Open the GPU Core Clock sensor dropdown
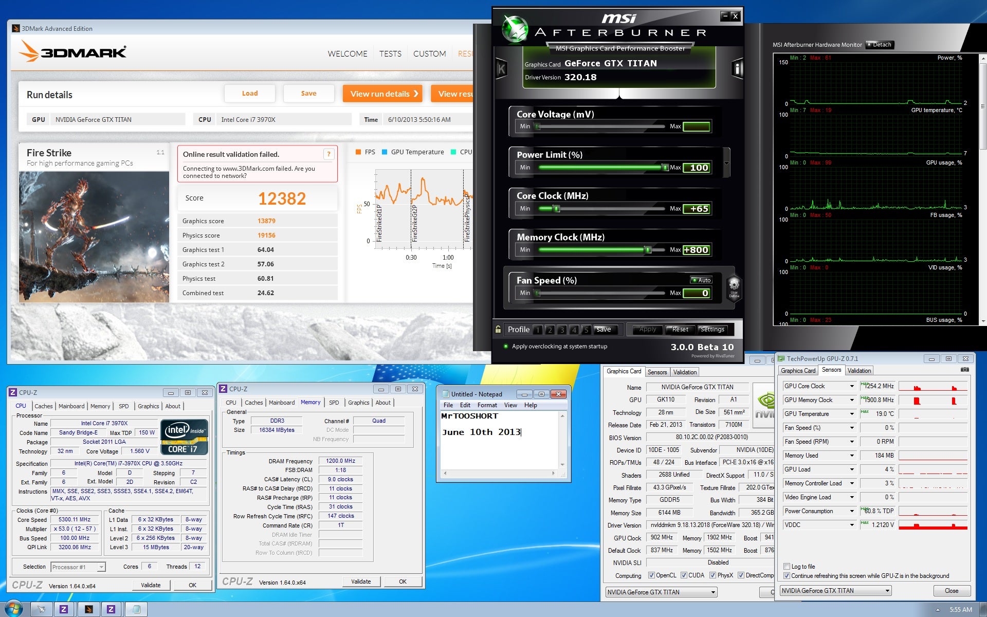This screenshot has height=617, width=987. pyautogui.click(x=852, y=386)
